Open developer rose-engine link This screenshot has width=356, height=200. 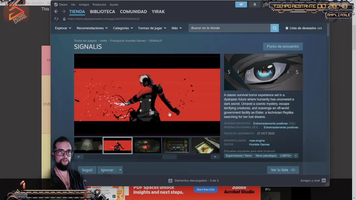(x=257, y=141)
